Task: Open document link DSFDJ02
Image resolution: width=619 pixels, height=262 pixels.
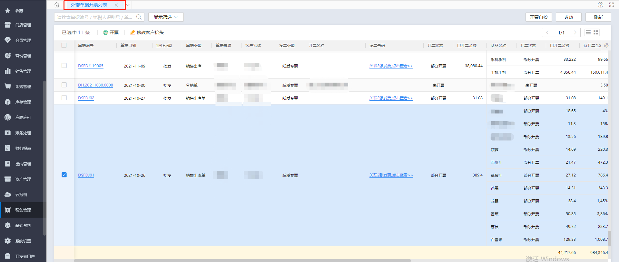Action: 86,98
